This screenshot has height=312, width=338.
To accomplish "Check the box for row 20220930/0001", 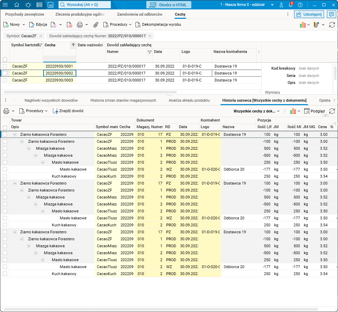I will coord(5,66).
